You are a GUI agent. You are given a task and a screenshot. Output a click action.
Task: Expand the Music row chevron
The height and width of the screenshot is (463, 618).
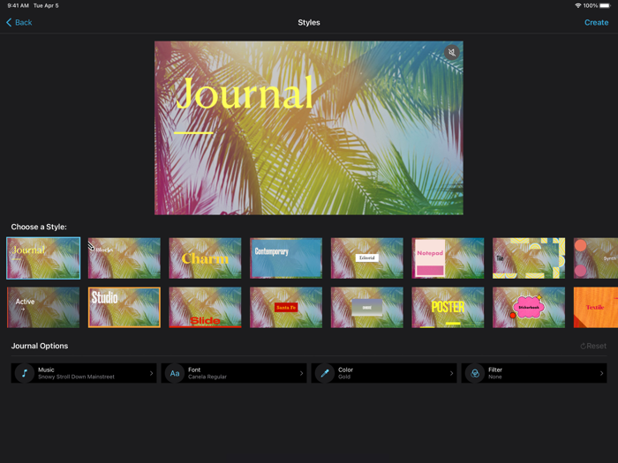tap(151, 373)
